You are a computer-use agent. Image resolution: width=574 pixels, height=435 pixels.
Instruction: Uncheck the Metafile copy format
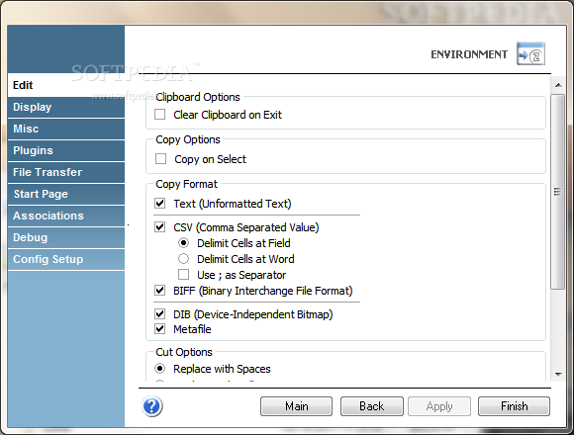click(160, 329)
